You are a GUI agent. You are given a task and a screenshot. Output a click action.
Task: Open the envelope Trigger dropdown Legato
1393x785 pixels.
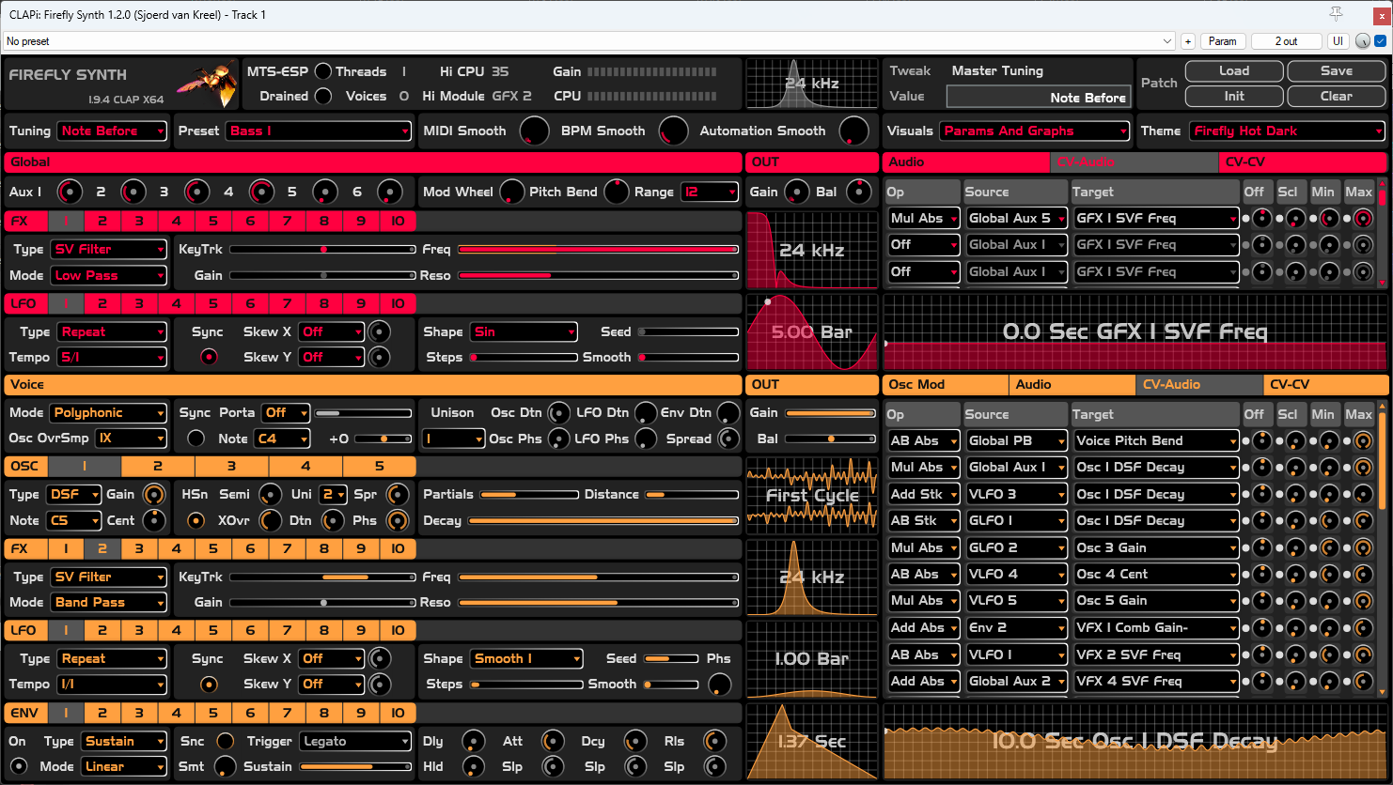point(355,742)
